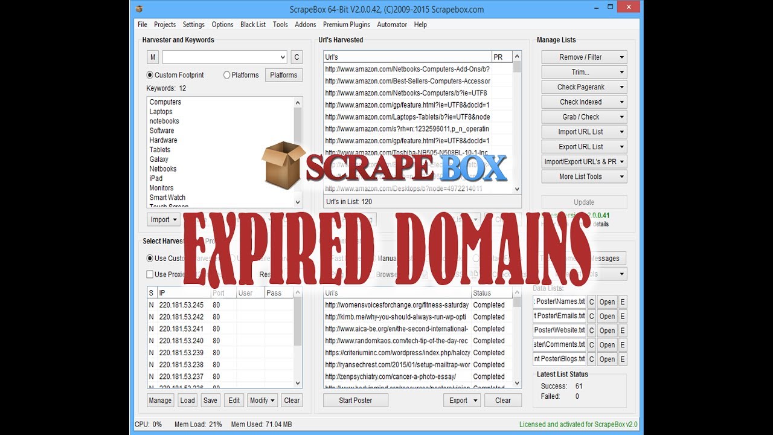Select the keyword Laptops

coord(161,112)
